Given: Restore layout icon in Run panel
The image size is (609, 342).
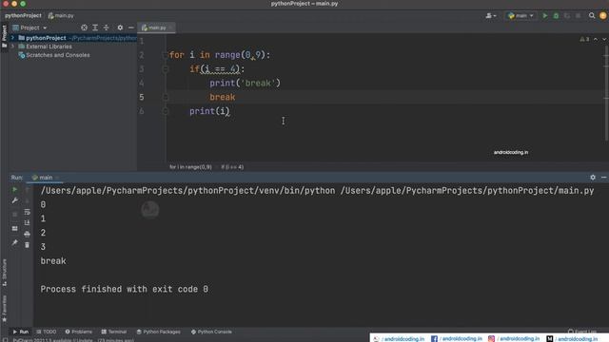Looking at the screenshot, I should click(15, 228).
